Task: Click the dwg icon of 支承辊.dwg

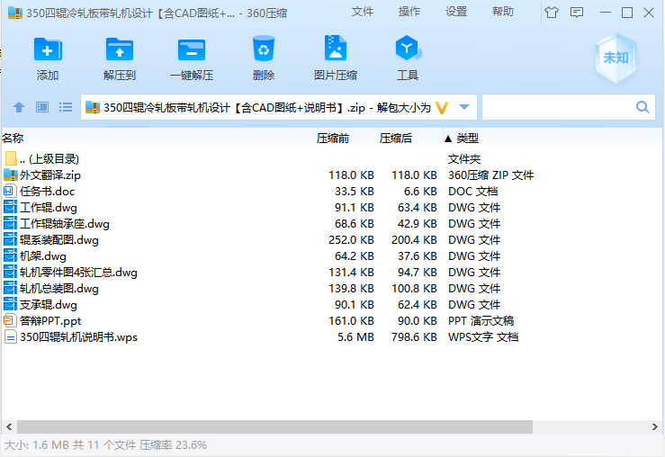Action: 10,304
